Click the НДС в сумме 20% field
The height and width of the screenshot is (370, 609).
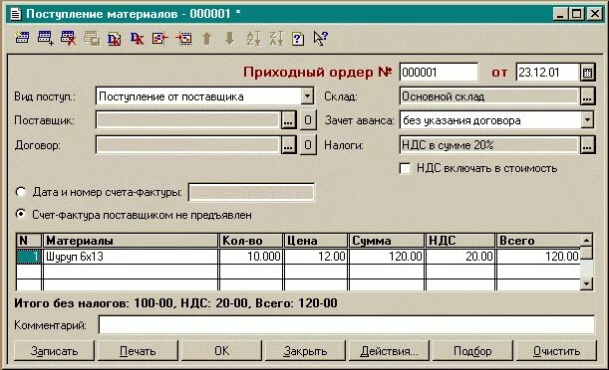point(489,145)
